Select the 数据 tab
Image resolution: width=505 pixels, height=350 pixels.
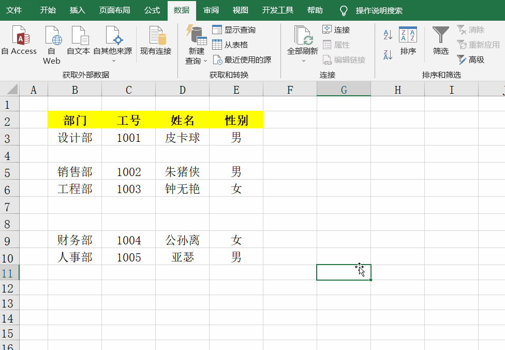tap(182, 10)
